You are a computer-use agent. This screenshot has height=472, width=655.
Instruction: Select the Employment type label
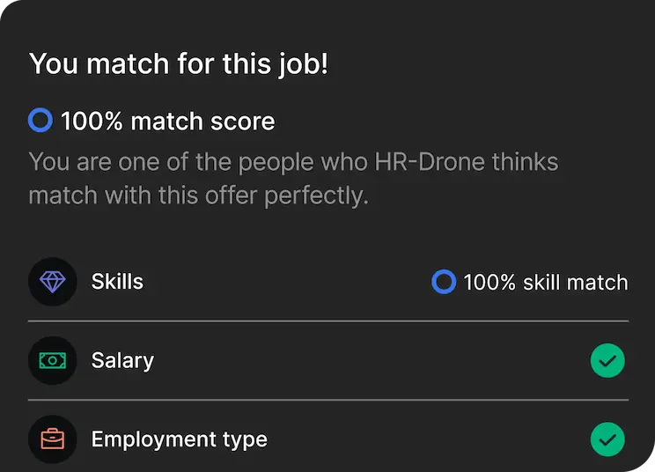pyautogui.click(x=179, y=439)
